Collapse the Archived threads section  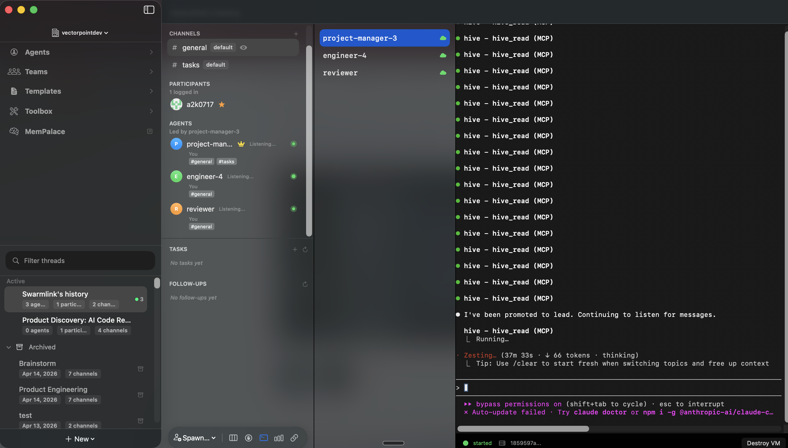[x=9, y=347]
